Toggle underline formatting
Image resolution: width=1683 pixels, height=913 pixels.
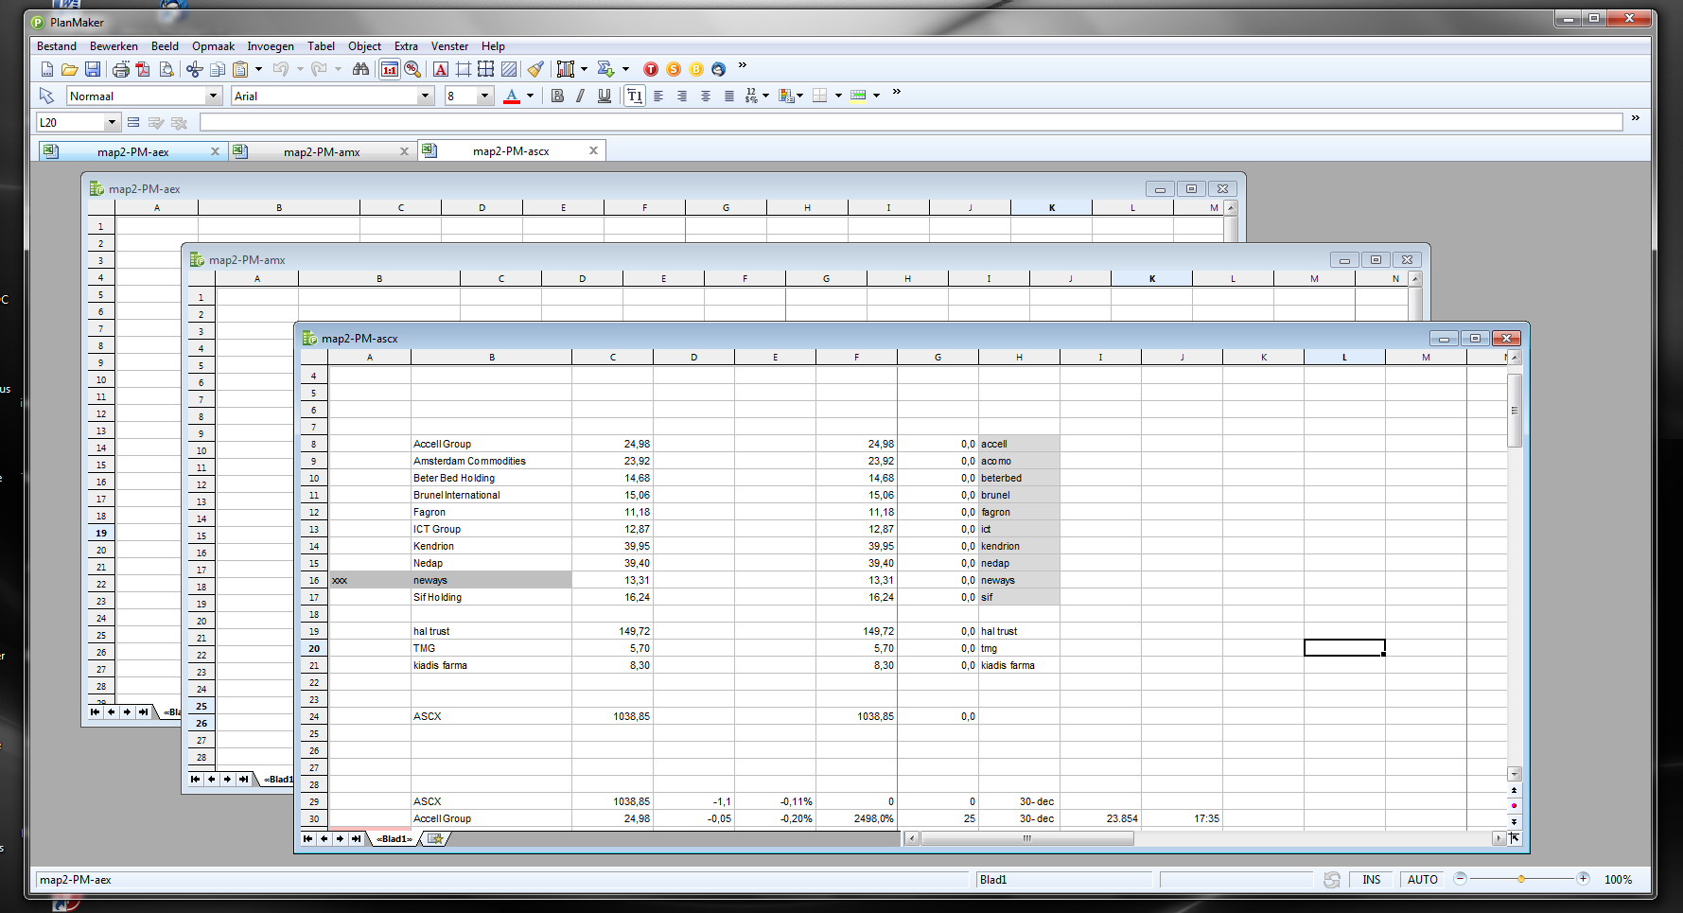click(605, 96)
